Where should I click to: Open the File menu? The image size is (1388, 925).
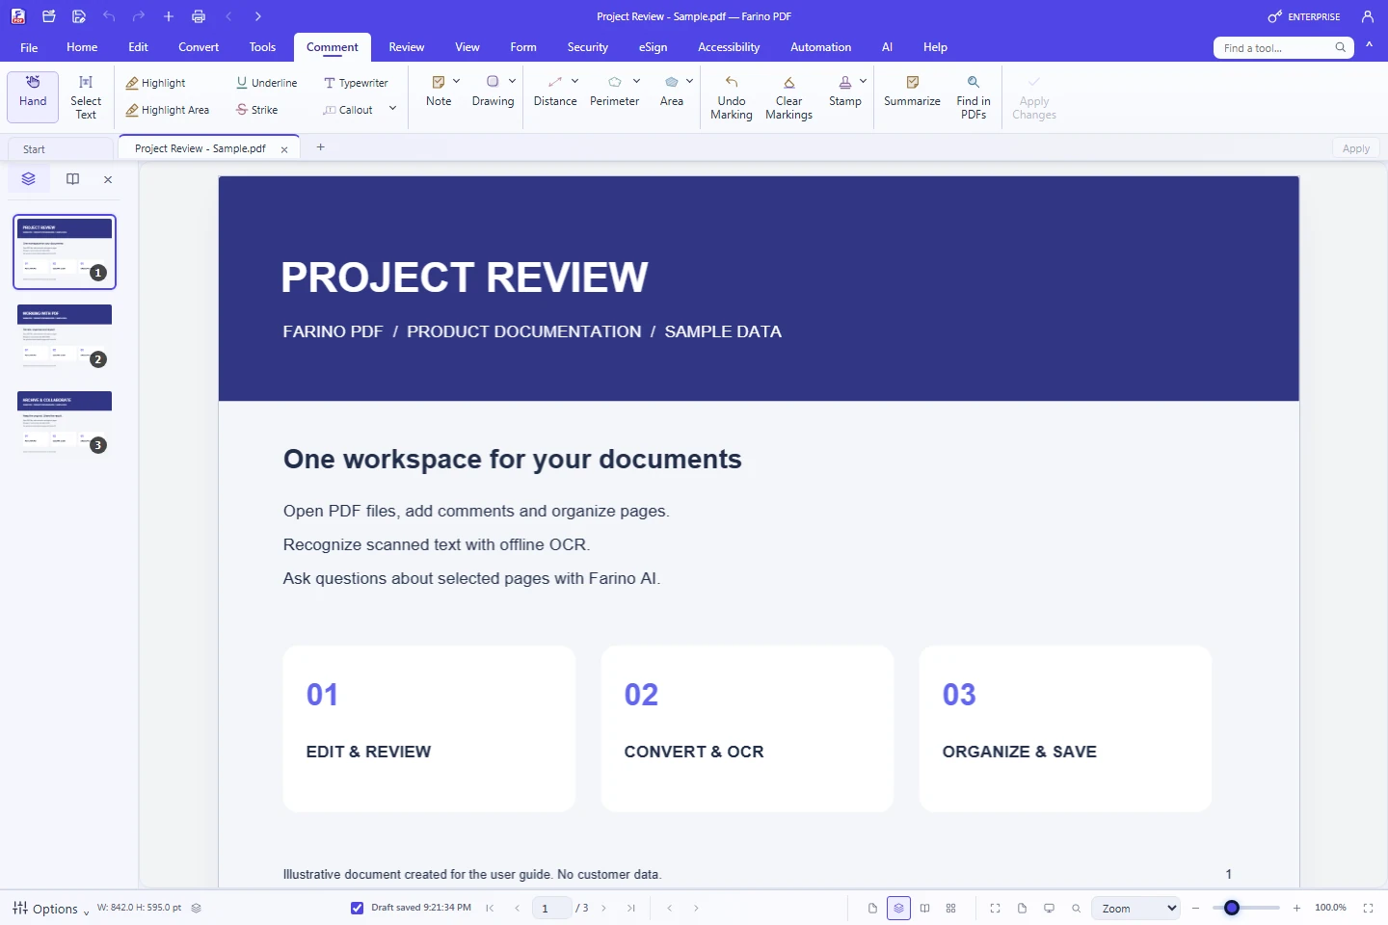tap(29, 47)
